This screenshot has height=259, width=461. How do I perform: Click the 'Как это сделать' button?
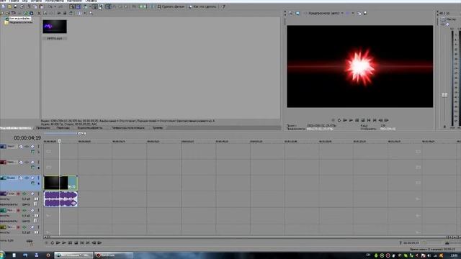(x=202, y=6)
